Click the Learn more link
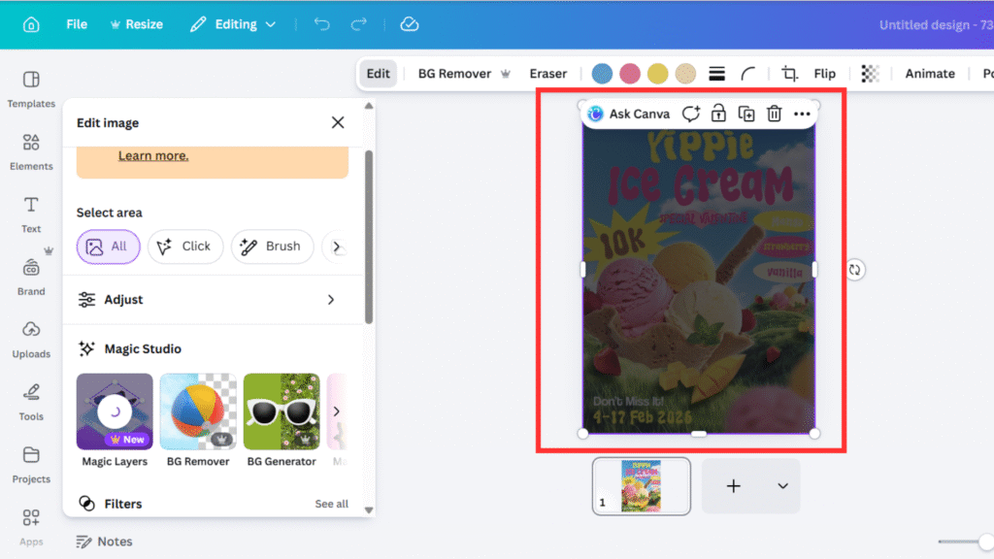The height and width of the screenshot is (559, 994). [x=153, y=155]
